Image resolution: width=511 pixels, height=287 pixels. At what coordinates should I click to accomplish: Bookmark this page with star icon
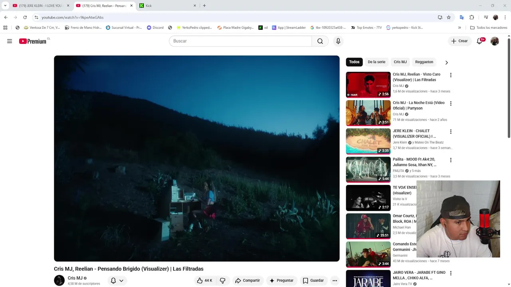(x=449, y=18)
